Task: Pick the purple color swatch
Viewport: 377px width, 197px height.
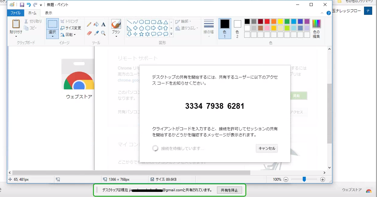Action: (x=307, y=21)
